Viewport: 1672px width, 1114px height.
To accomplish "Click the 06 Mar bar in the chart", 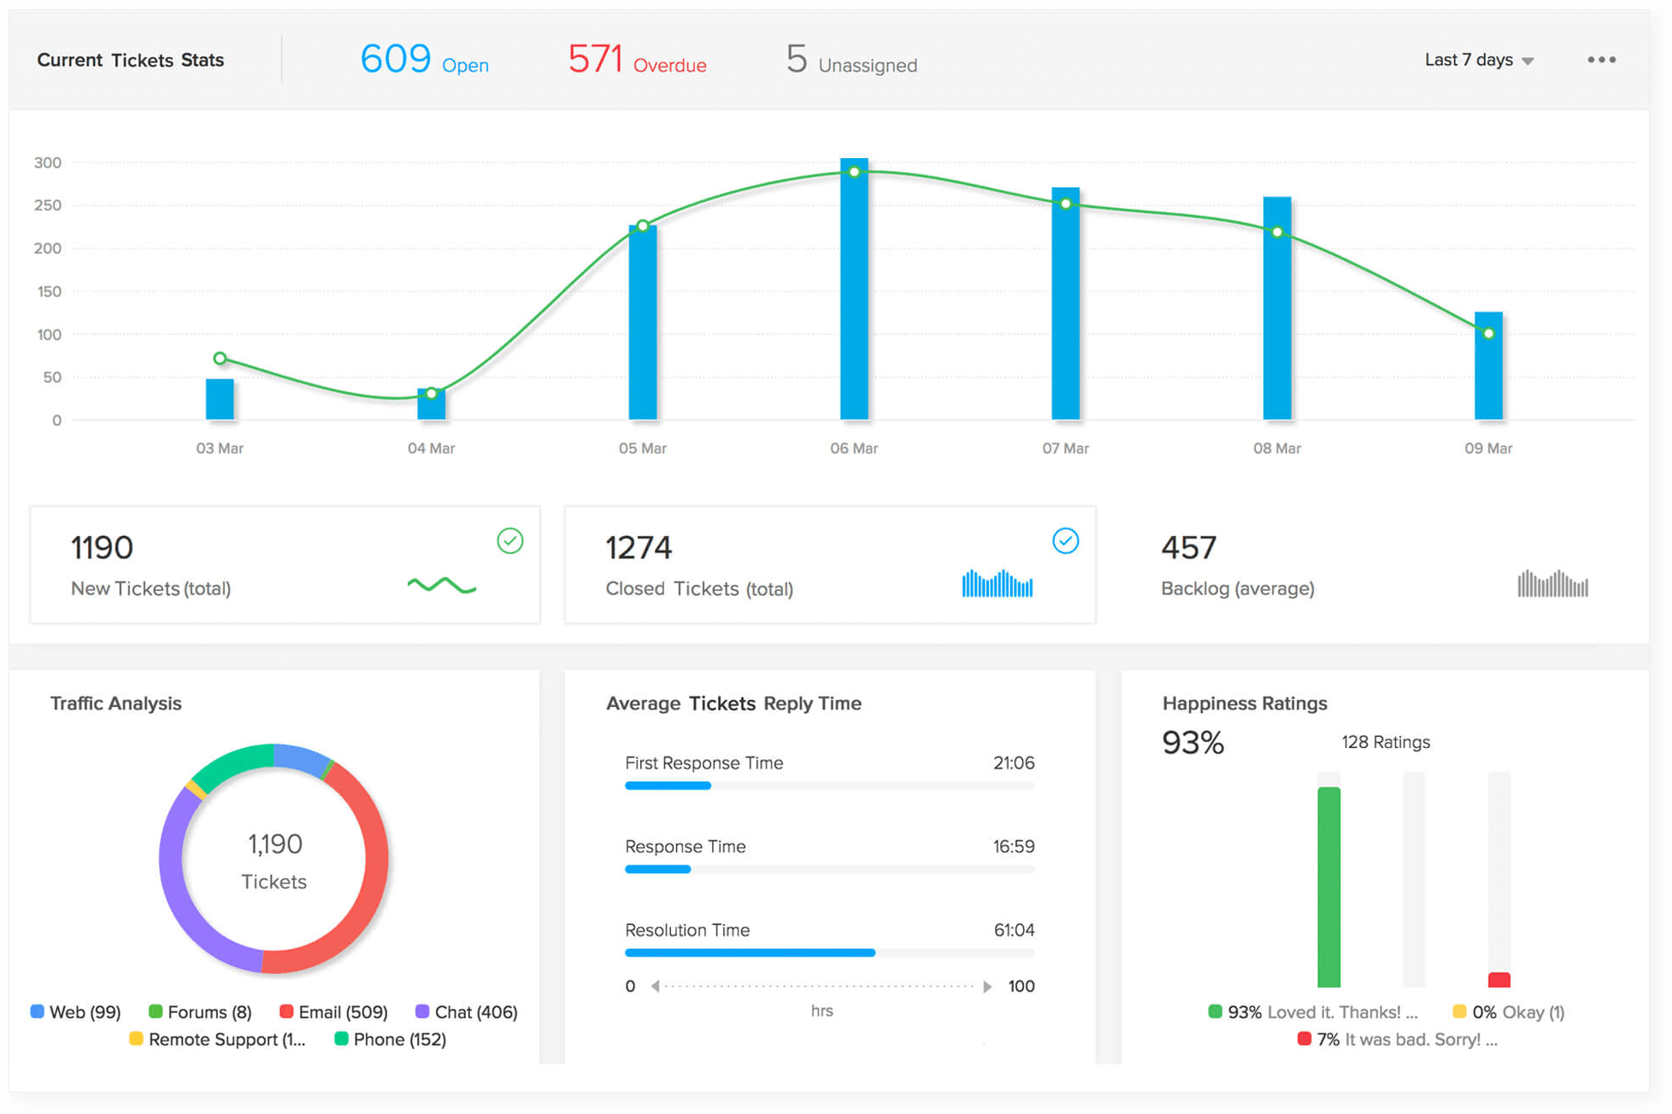I will [x=854, y=291].
